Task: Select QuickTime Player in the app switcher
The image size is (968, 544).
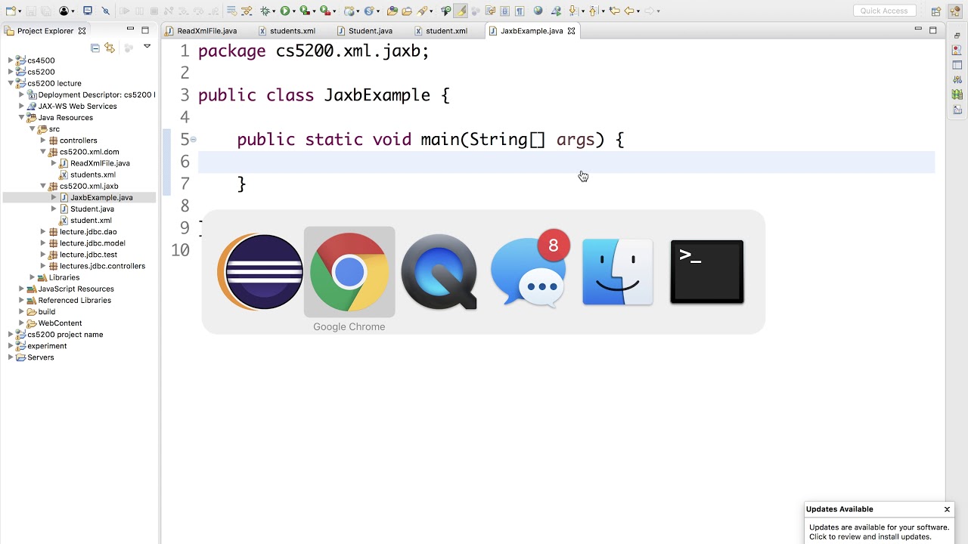Action: pyautogui.click(x=439, y=272)
